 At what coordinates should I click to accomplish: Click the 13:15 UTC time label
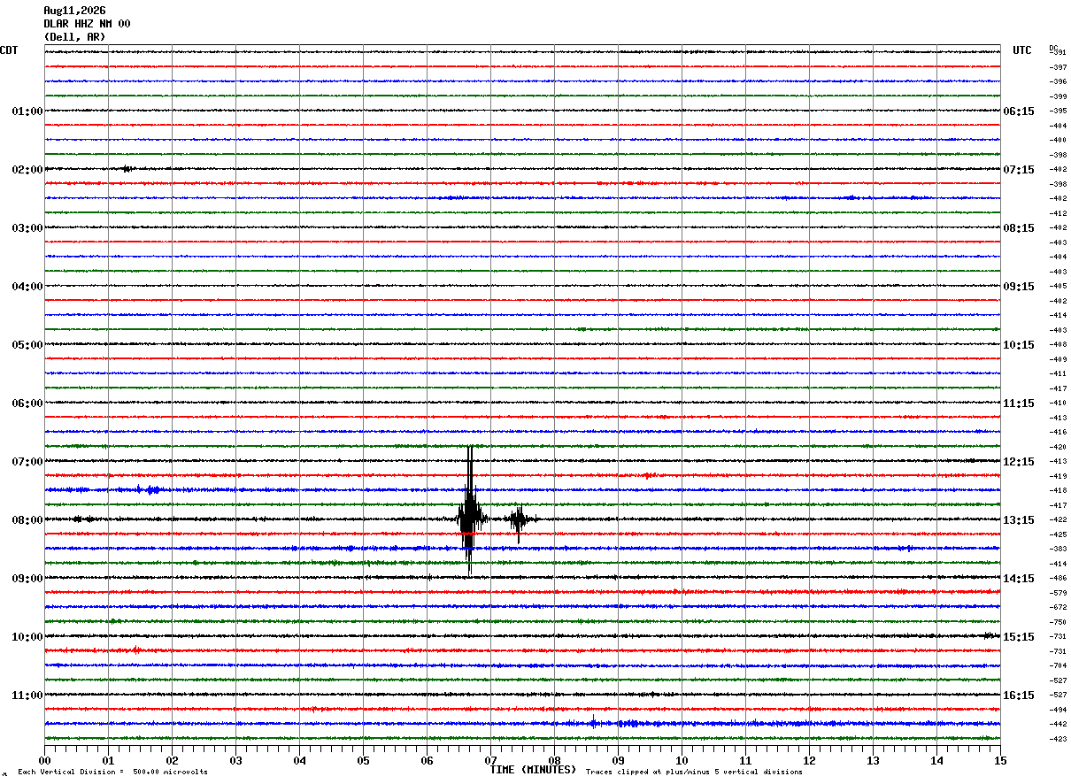tap(1018, 519)
